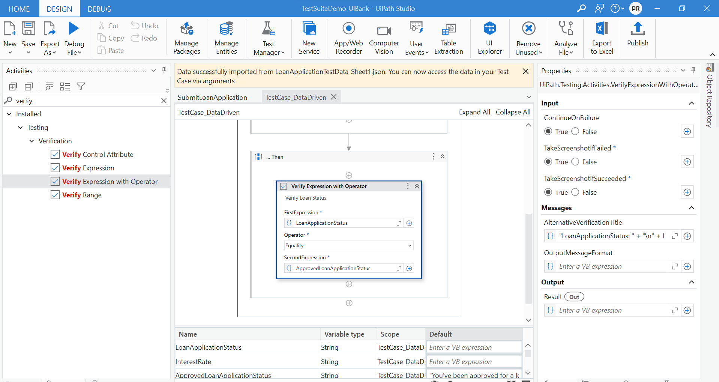Set ContinueOnFailure to True
719x382 pixels.
pos(548,131)
